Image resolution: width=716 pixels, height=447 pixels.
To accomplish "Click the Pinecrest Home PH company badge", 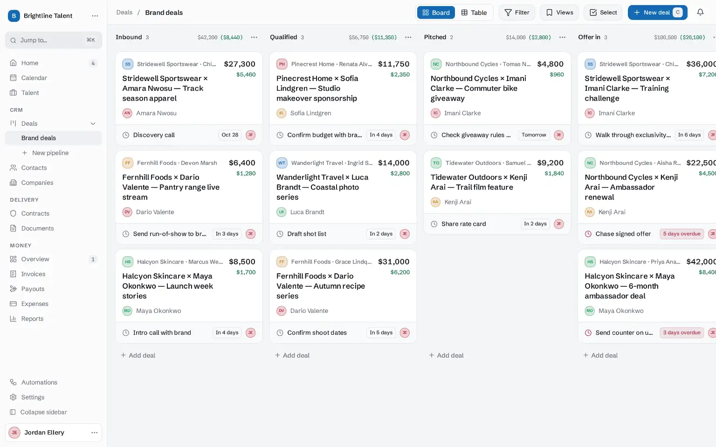I will point(282,64).
